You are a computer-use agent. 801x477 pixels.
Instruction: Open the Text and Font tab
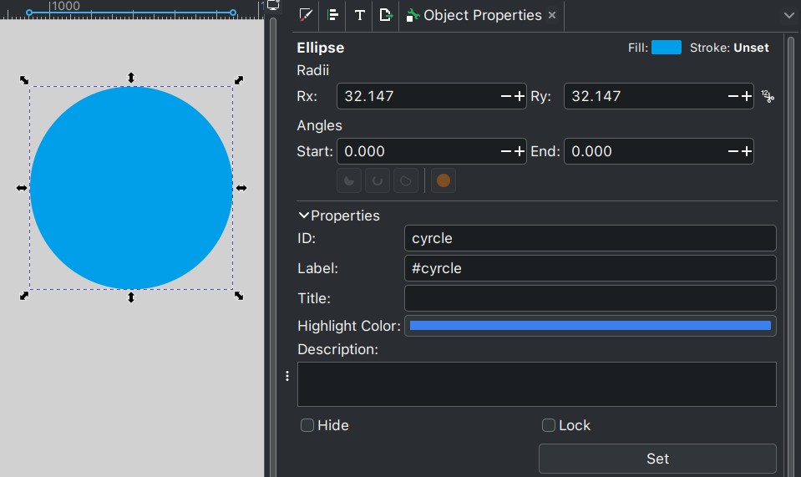[x=360, y=15]
